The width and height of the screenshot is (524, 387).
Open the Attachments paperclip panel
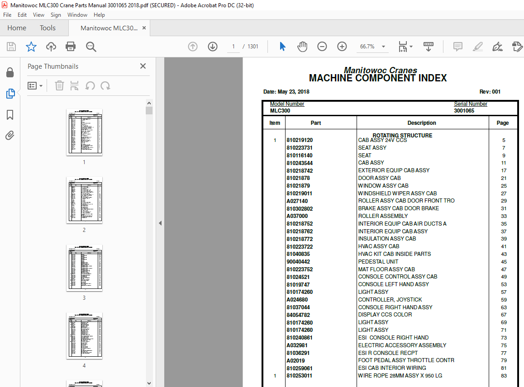[x=10, y=135]
